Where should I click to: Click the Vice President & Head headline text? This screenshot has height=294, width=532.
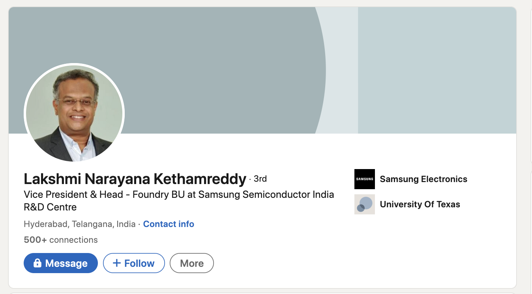[x=179, y=194]
